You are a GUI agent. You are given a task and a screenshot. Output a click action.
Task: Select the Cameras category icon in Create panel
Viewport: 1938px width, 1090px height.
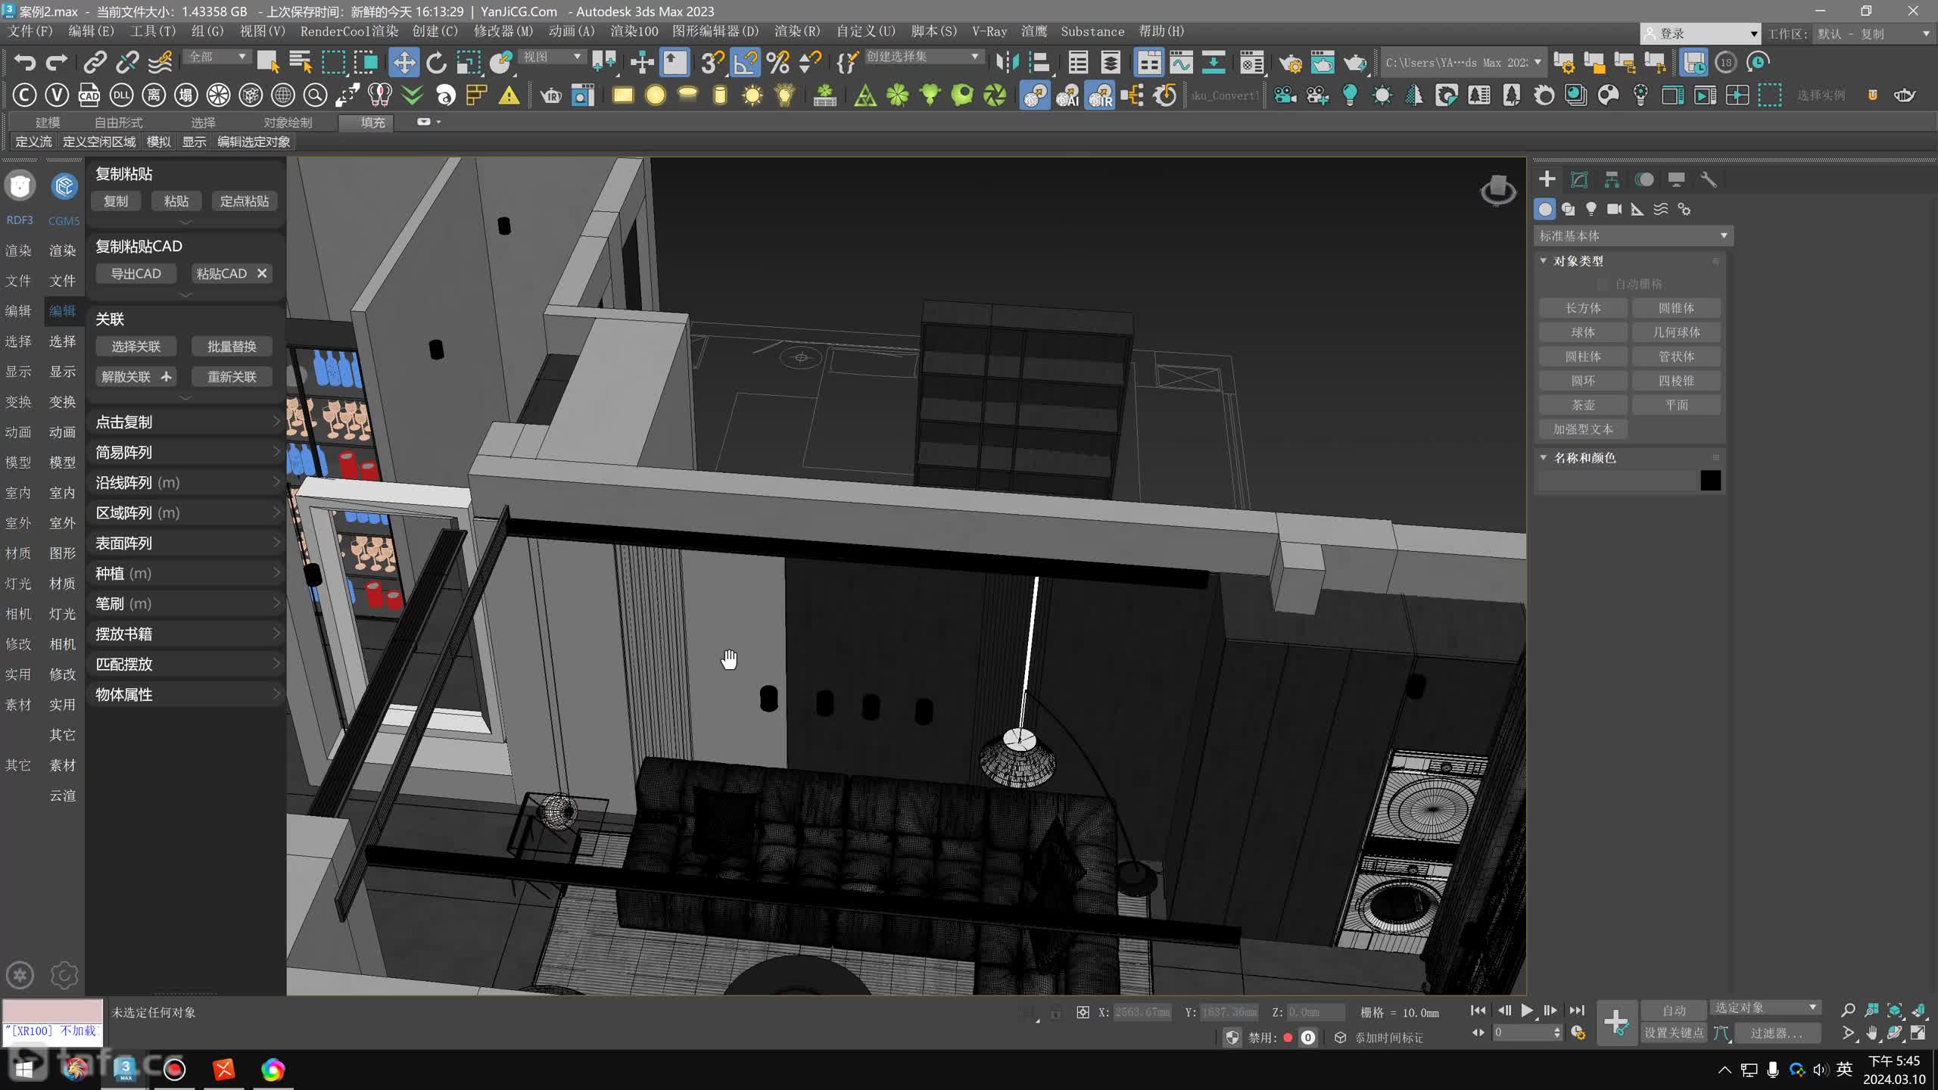click(1614, 209)
